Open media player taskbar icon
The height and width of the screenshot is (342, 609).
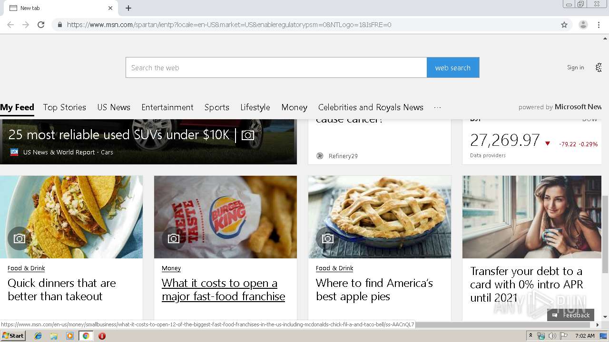70,336
